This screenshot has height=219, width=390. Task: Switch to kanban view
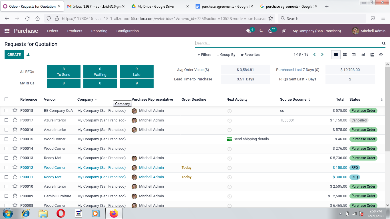click(345, 54)
